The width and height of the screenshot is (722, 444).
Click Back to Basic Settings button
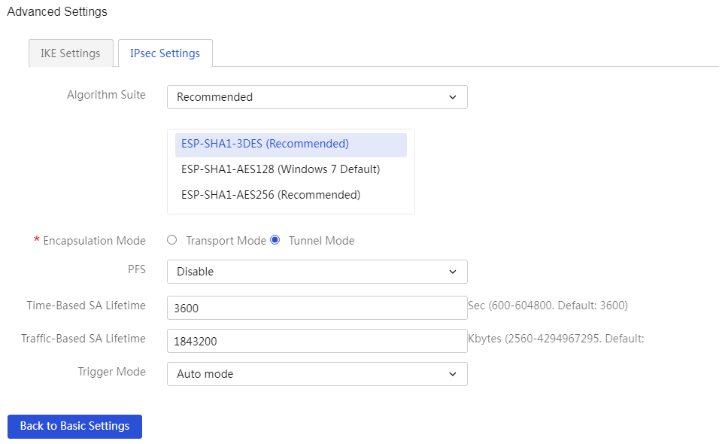pos(74,427)
